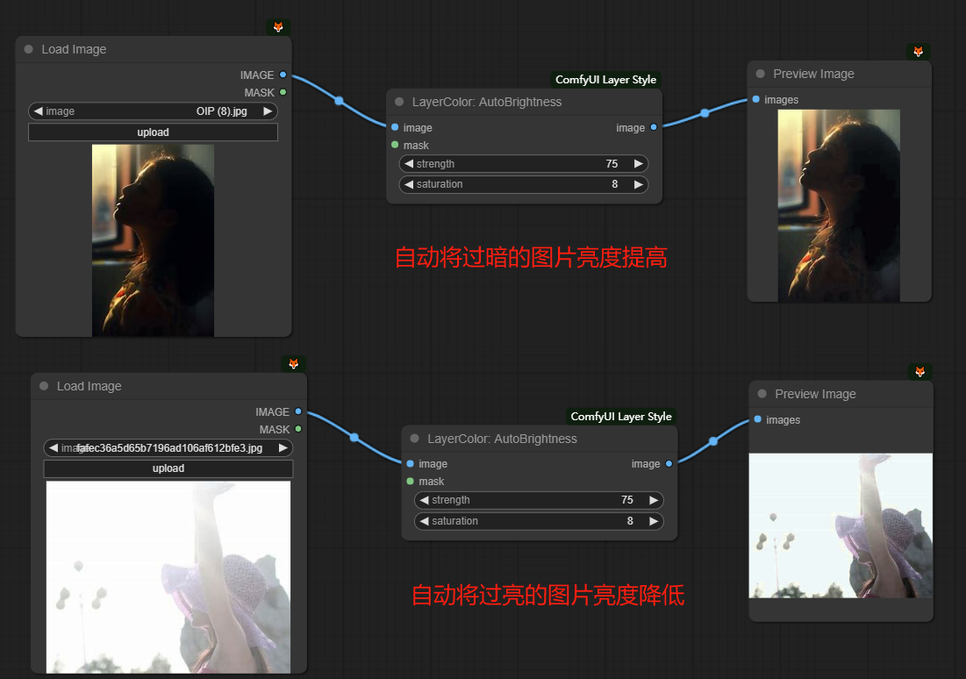This screenshot has width=966, height=679.
Task: Click the strength slider on the bottom AutoBrightness node
Action: click(539, 500)
